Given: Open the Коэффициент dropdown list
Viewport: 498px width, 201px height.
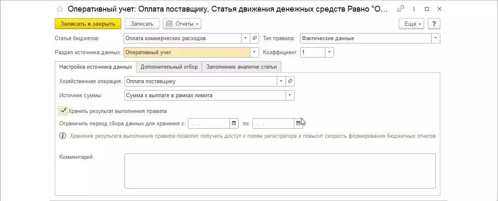Looking at the screenshot, I should (x=329, y=53).
